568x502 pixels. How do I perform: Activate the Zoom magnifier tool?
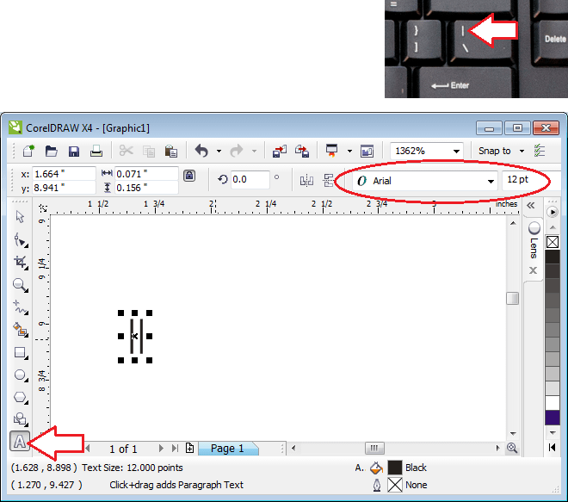(x=20, y=284)
